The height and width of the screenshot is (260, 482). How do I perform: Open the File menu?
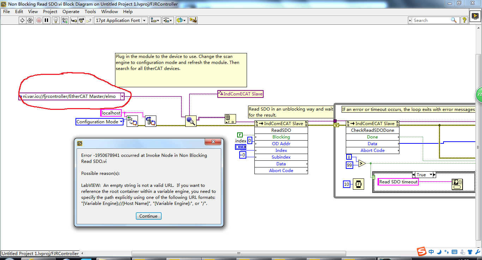point(6,12)
